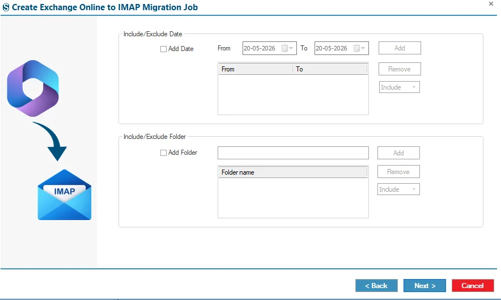Screen dimensions: 501x300
Task: Open the From date calendar picker icon
Action: [x=287, y=48]
